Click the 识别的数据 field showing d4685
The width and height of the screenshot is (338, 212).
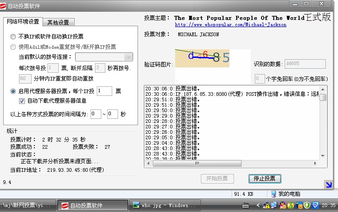coord(305,64)
